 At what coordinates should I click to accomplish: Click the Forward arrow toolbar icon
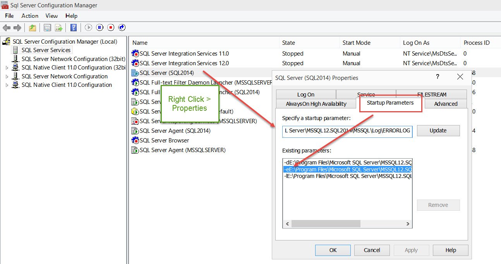(17, 28)
